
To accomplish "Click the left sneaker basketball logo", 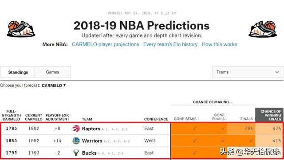I will (x=21, y=29).
